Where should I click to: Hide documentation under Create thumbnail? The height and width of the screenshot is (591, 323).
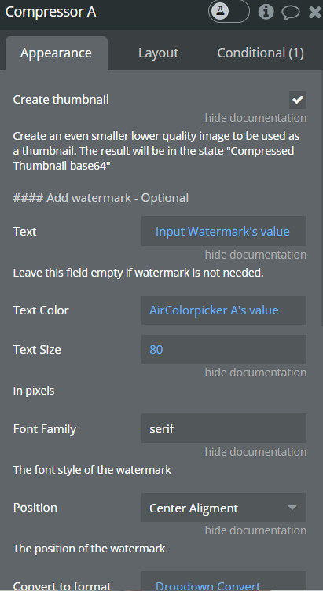(x=255, y=118)
